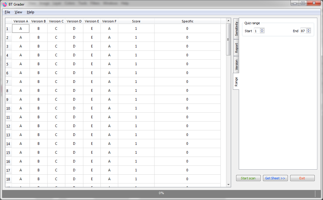Switch to the Report tab
Screen dimensions: 323x200
coord(236,48)
